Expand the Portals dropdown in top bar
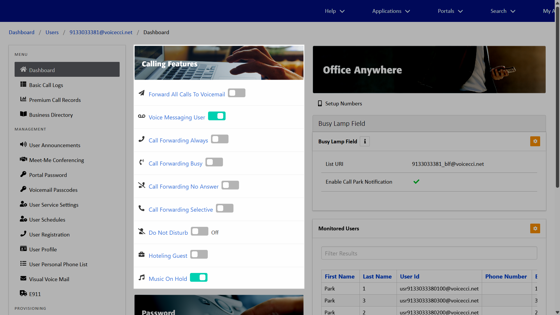The width and height of the screenshot is (560, 315). pos(450,11)
